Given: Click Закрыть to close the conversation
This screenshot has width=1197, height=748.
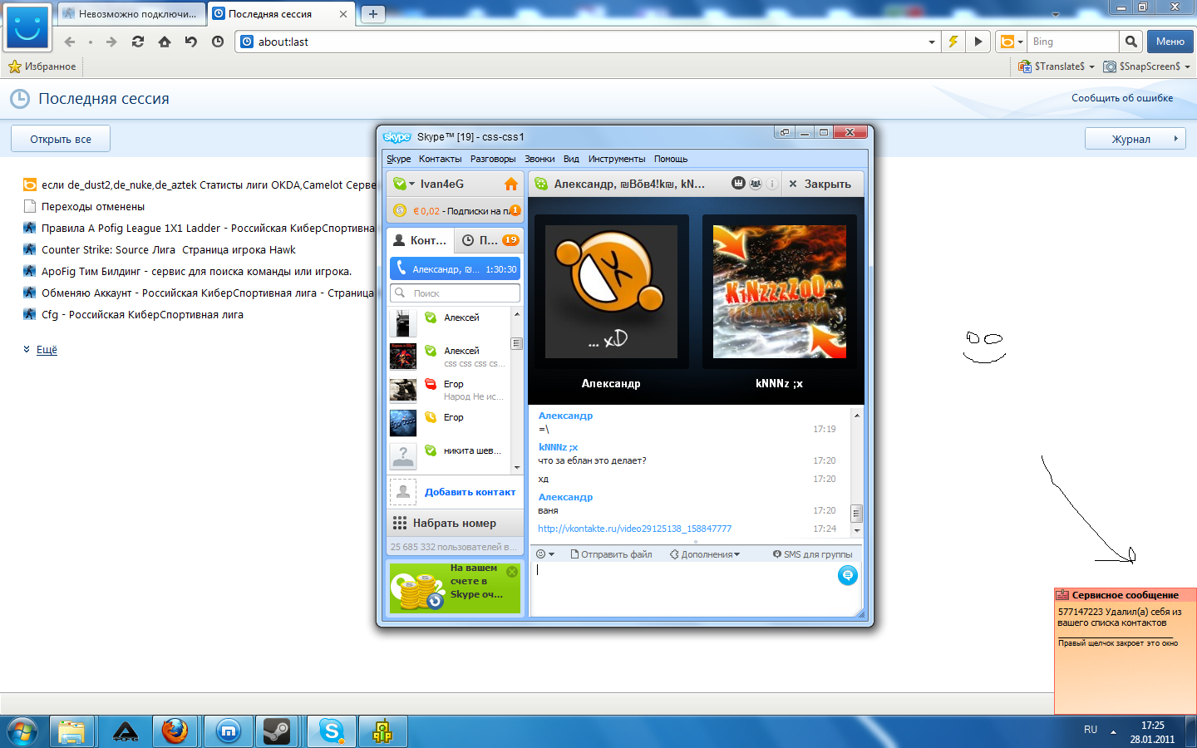Looking at the screenshot, I should [x=820, y=184].
